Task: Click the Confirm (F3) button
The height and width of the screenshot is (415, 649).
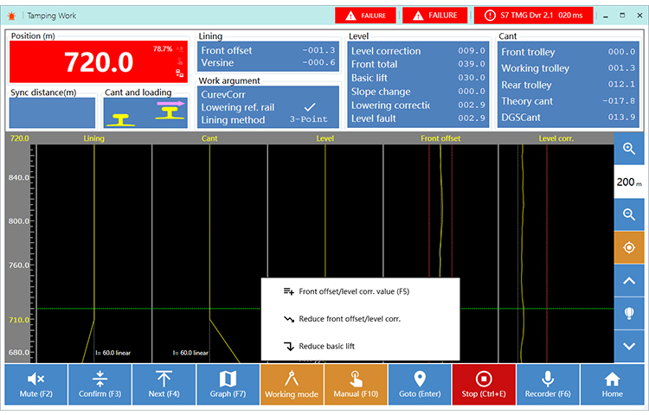Action: coord(100,385)
